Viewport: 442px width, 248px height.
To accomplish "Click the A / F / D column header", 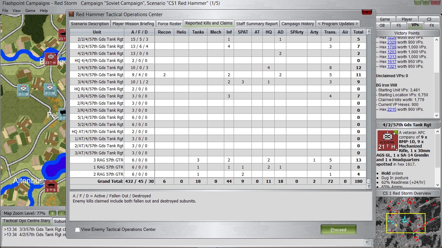I will [139, 32].
